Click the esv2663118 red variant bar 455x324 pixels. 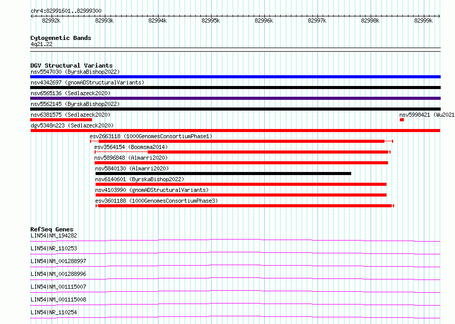[x=241, y=141]
